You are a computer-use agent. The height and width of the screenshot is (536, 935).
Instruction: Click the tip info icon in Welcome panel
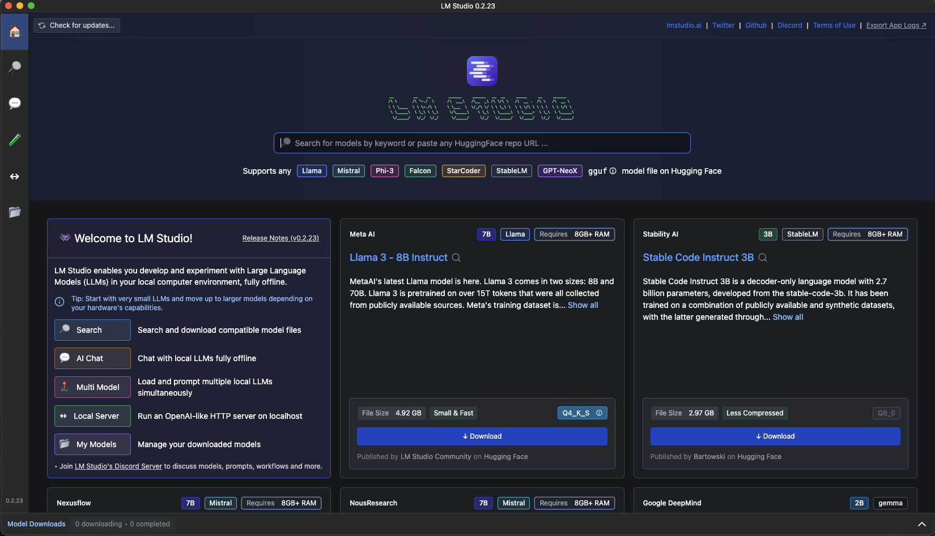(x=59, y=302)
